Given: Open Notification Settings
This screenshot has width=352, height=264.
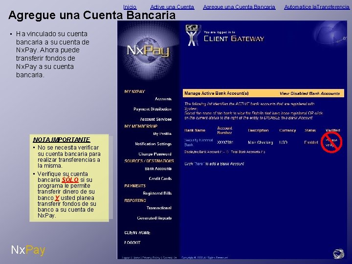Looking at the screenshot, I should [x=154, y=144].
